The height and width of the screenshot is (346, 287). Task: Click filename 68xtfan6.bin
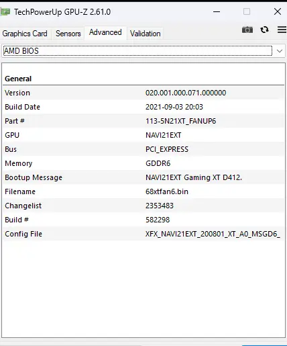(167, 191)
